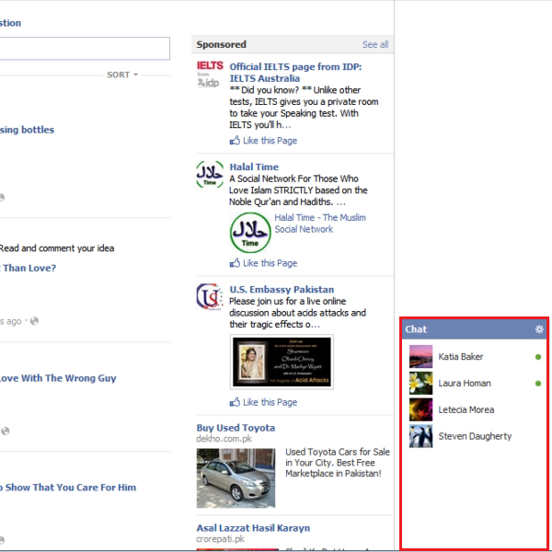The height and width of the screenshot is (552, 552).
Task: Click the Acid Attacks discussion image
Action: 282,362
